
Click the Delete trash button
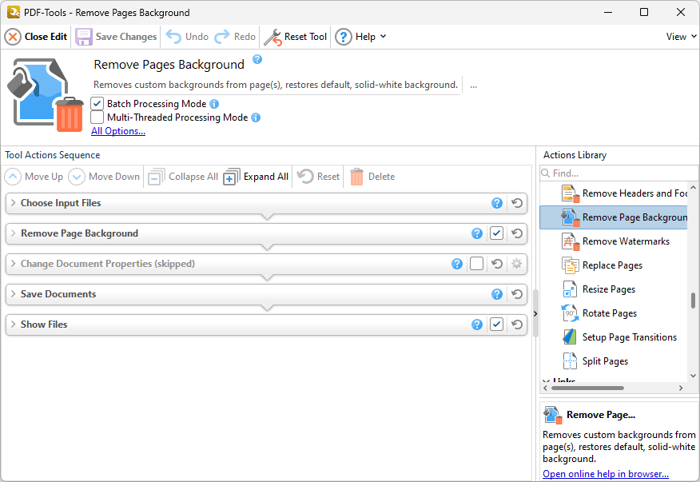(x=372, y=177)
